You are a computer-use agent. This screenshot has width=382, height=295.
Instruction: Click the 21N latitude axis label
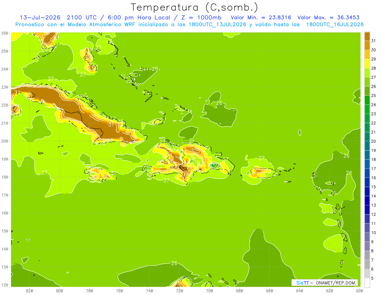point(4,123)
